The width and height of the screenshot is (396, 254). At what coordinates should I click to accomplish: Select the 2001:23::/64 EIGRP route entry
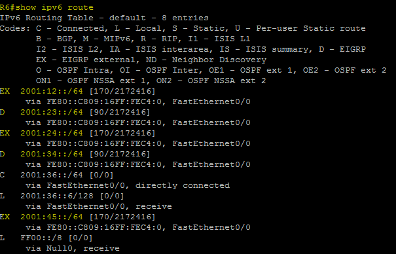click(x=52, y=112)
